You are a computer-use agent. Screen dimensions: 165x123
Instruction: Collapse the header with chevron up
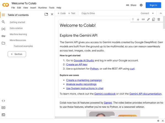tap(161, 13)
